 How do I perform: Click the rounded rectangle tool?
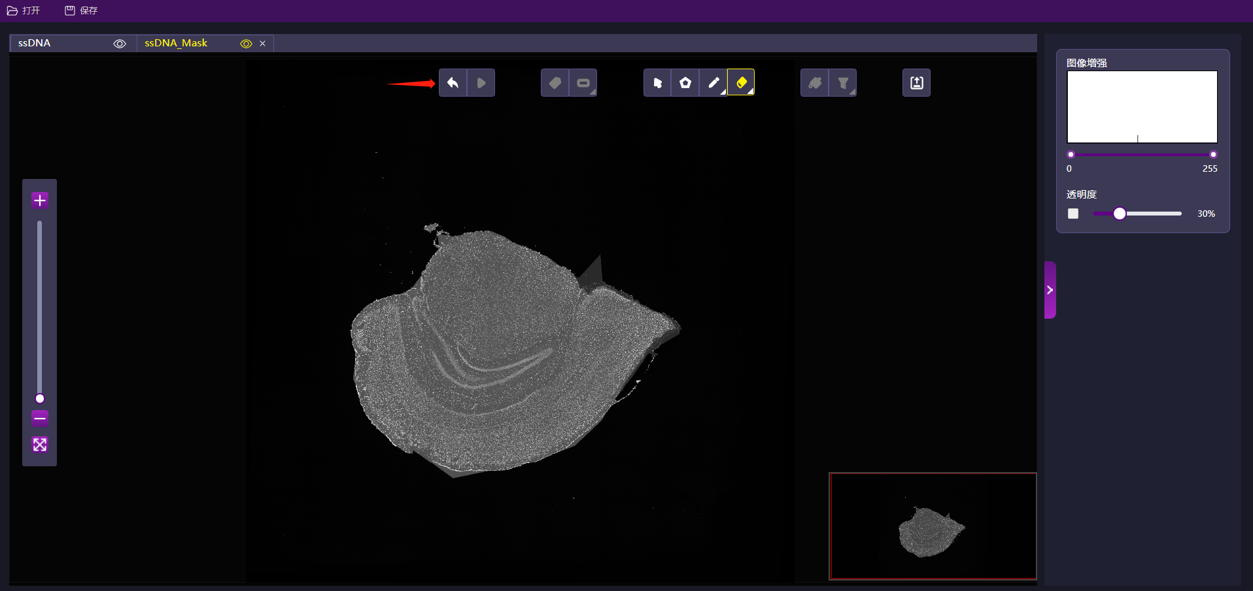pos(583,83)
